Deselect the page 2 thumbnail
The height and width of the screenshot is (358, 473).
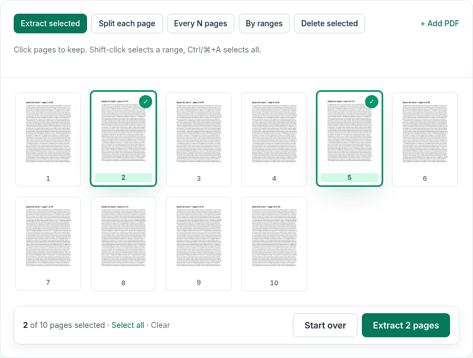(123, 138)
